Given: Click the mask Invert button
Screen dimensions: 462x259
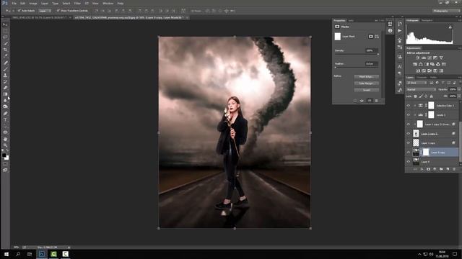Looking at the screenshot, I should [x=367, y=90].
